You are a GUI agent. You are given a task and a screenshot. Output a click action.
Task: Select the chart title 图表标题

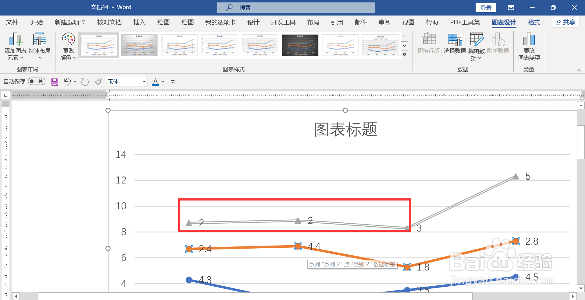click(346, 129)
